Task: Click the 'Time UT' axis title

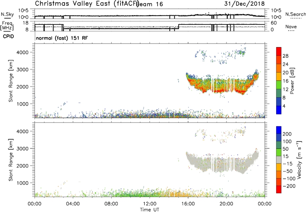Action: coord(150,210)
